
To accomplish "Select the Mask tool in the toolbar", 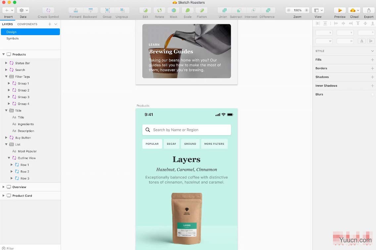I will coord(173,11).
